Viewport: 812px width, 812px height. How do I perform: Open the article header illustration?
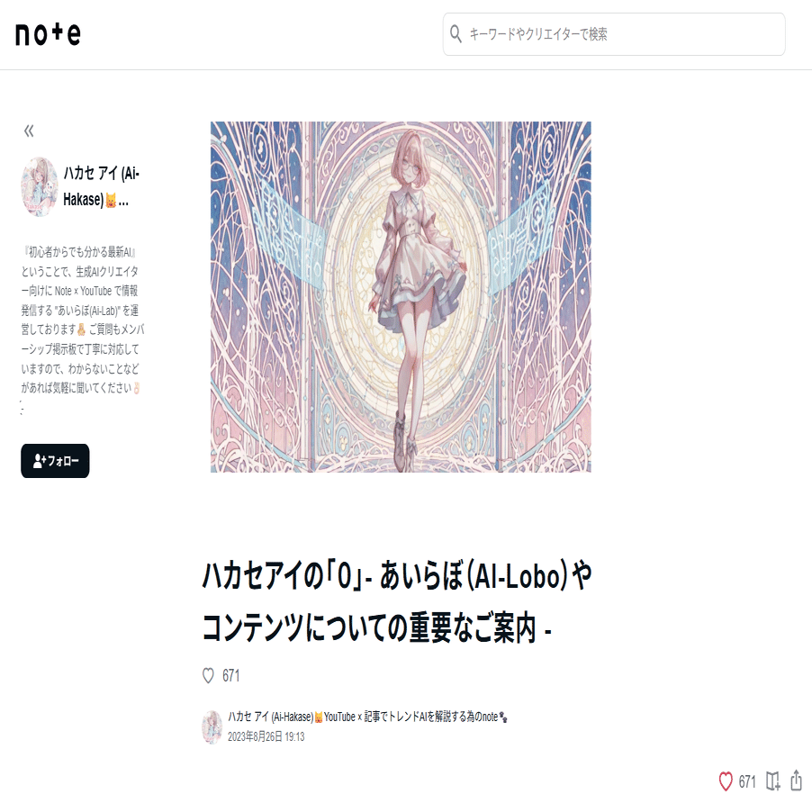click(x=401, y=297)
